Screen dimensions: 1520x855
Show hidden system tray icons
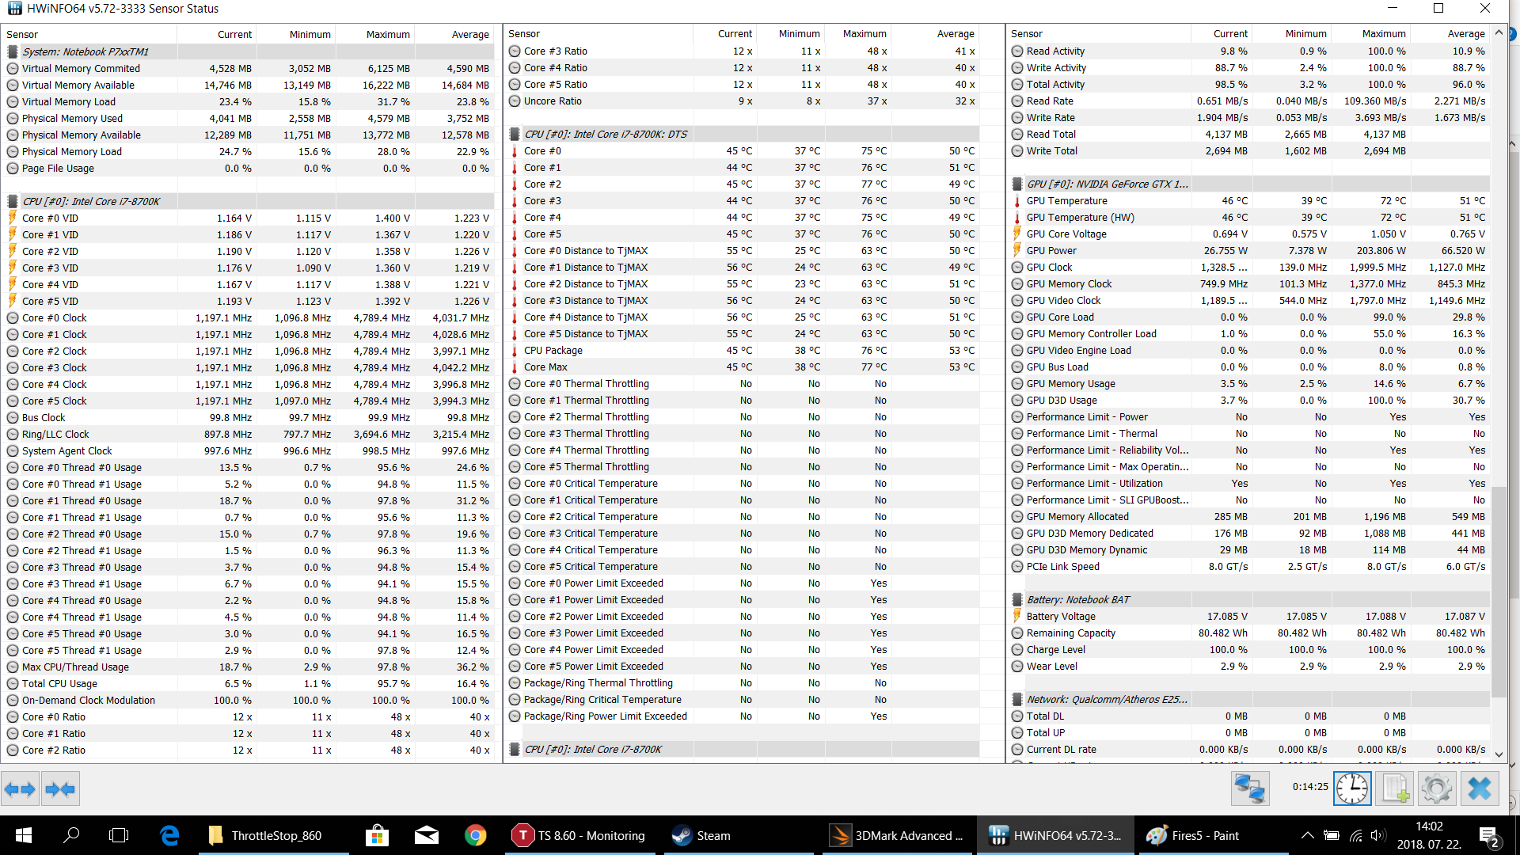1308,835
